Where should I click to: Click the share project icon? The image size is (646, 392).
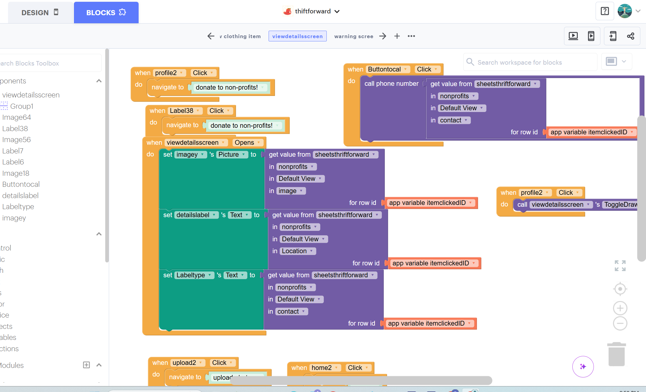click(x=630, y=36)
